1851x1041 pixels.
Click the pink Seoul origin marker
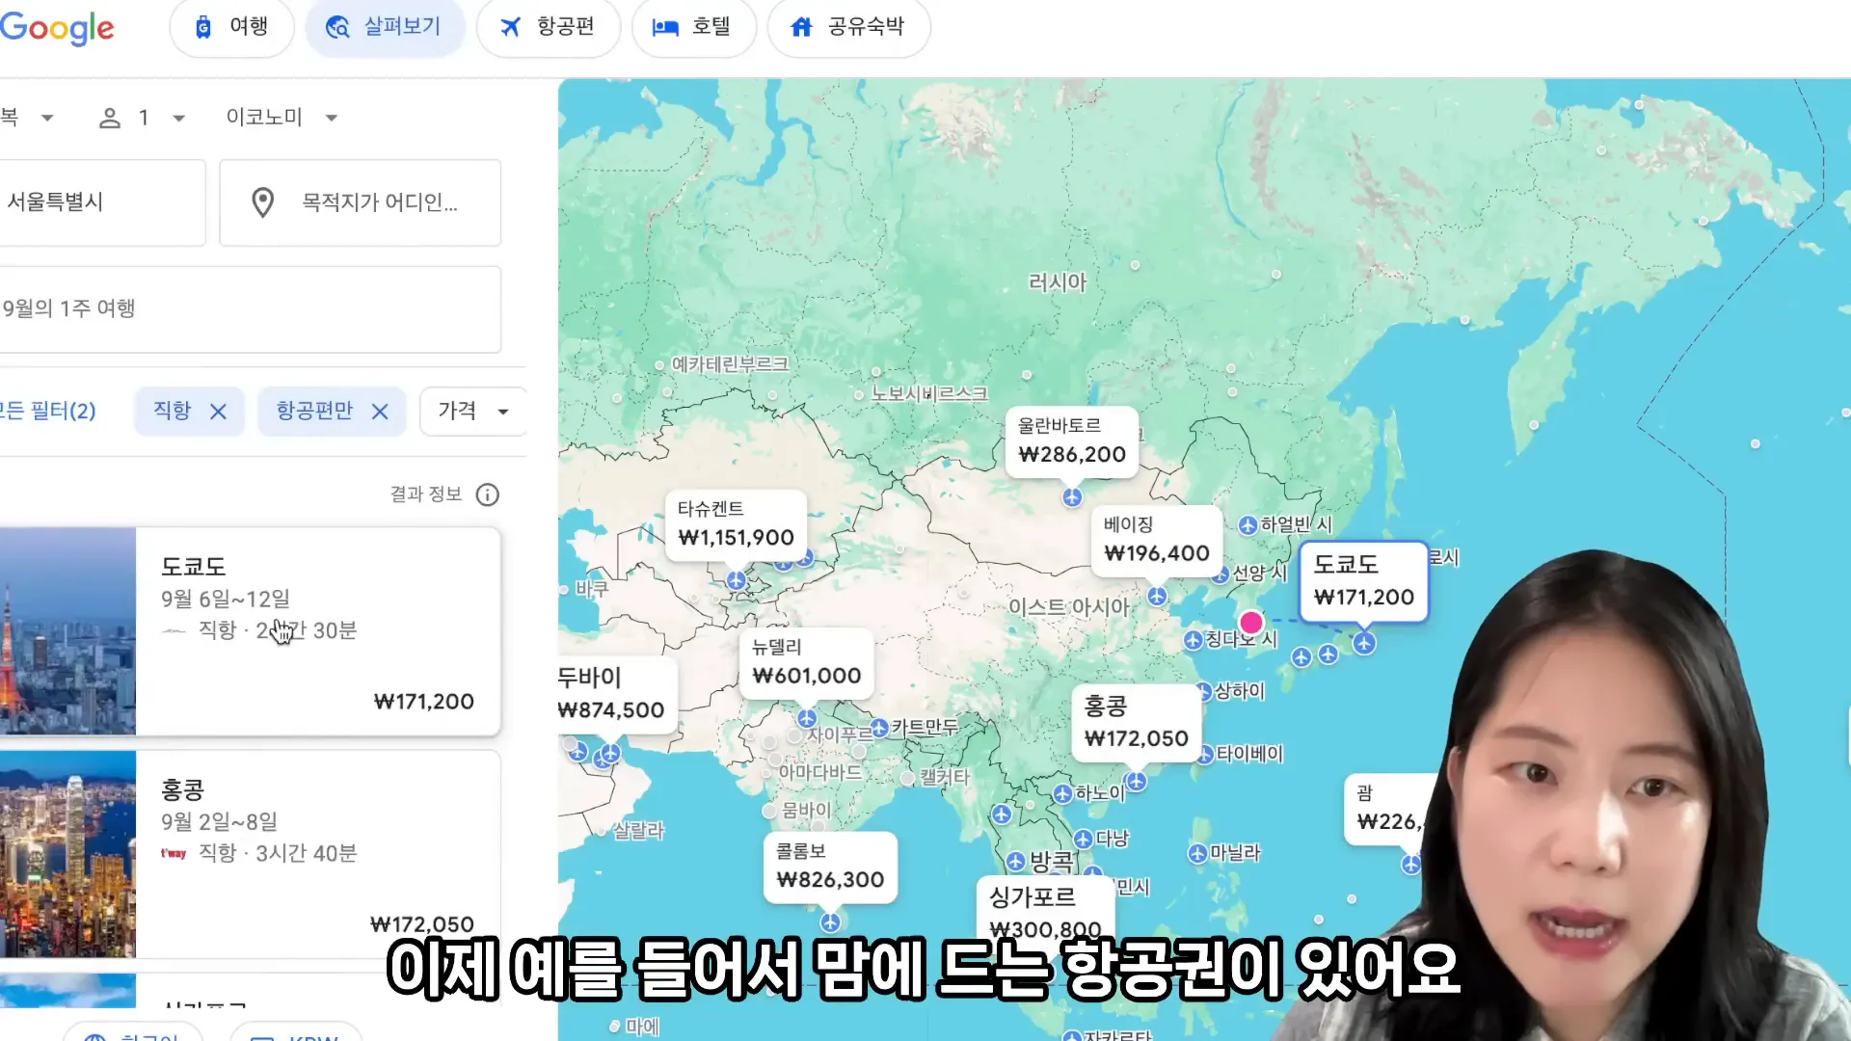click(x=1251, y=623)
